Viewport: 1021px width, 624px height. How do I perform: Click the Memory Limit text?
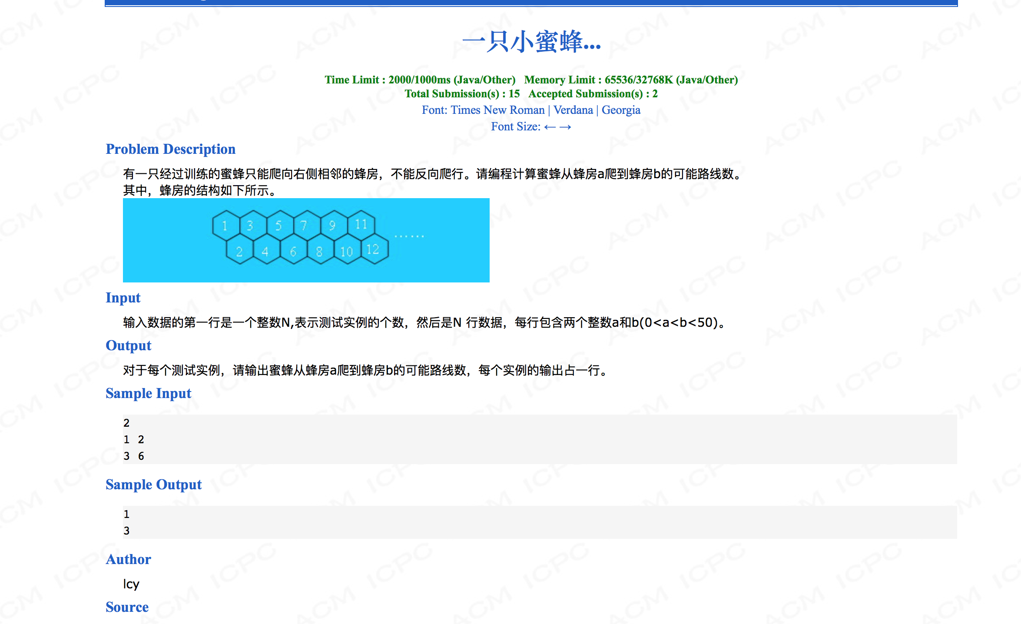click(x=631, y=80)
